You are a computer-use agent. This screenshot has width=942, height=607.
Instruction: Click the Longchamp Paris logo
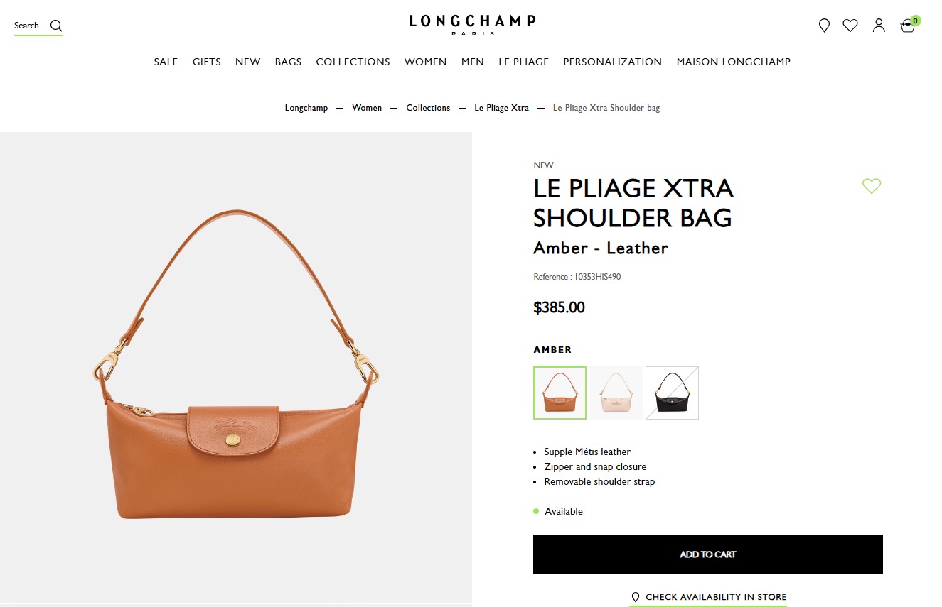coord(472,25)
